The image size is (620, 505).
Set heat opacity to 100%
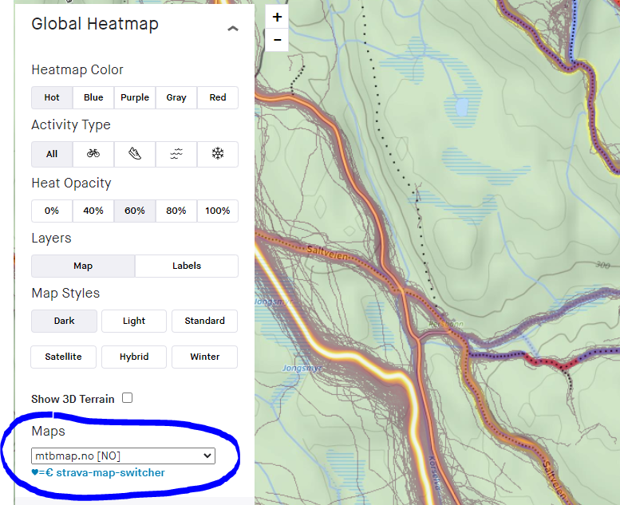coord(218,211)
